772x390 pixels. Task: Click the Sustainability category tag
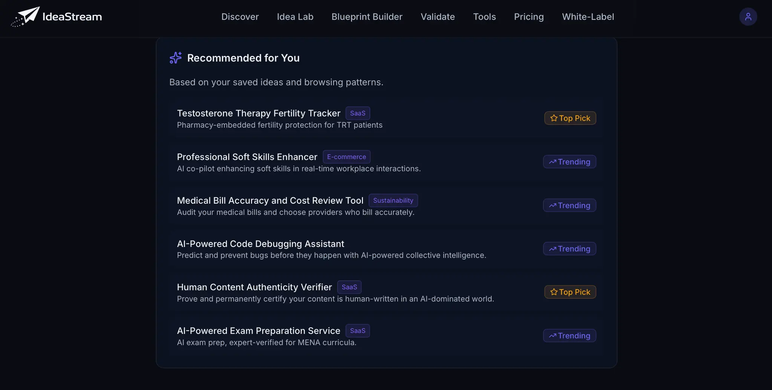point(393,200)
